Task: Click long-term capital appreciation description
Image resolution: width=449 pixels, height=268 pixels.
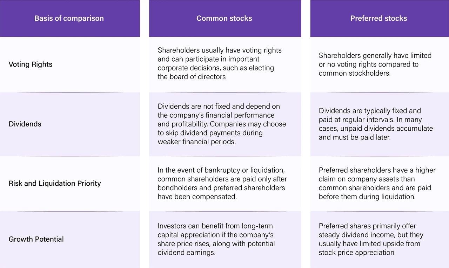Action: pos(216,239)
